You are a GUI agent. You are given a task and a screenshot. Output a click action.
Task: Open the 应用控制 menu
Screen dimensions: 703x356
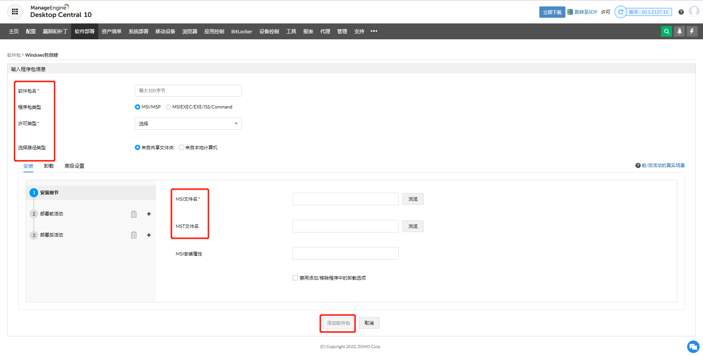point(214,31)
